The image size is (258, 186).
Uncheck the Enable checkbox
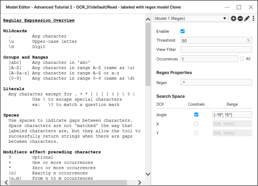[183, 31]
